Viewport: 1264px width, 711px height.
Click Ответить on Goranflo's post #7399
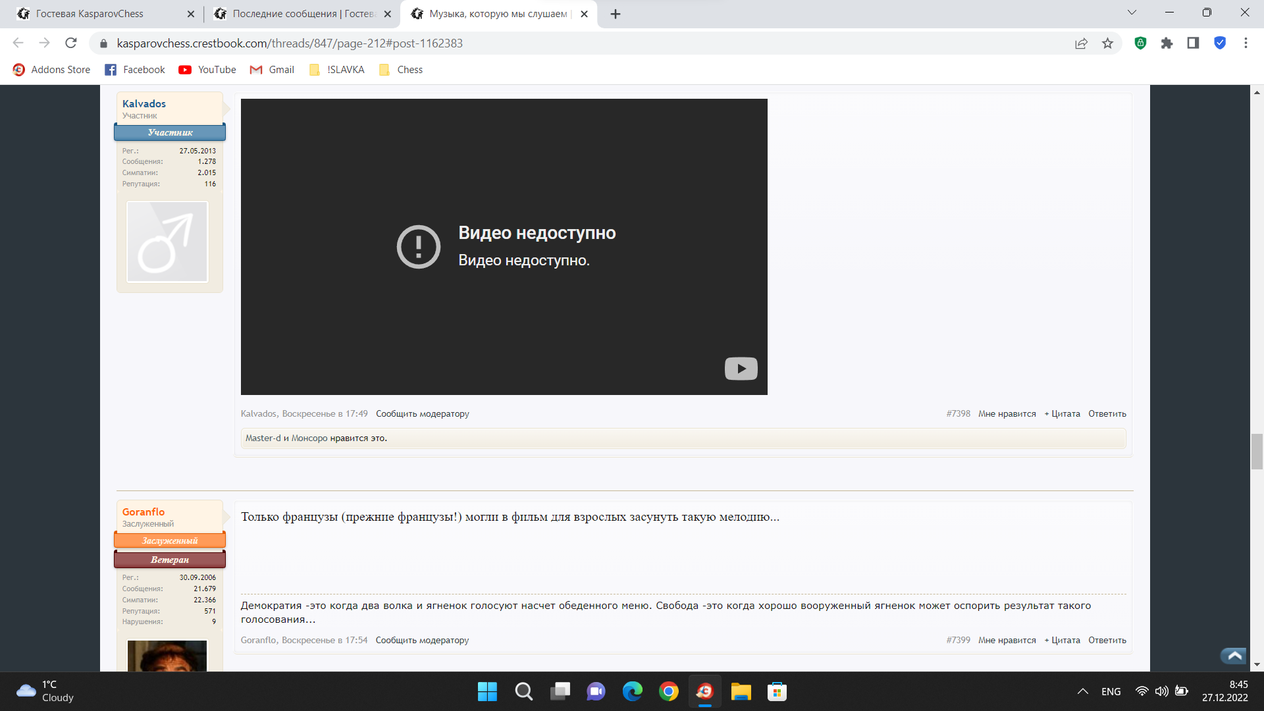pos(1107,641)
